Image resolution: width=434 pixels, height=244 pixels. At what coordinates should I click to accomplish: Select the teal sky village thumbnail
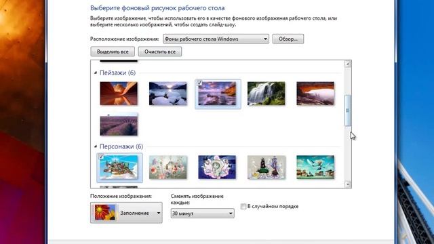(315, 167)
